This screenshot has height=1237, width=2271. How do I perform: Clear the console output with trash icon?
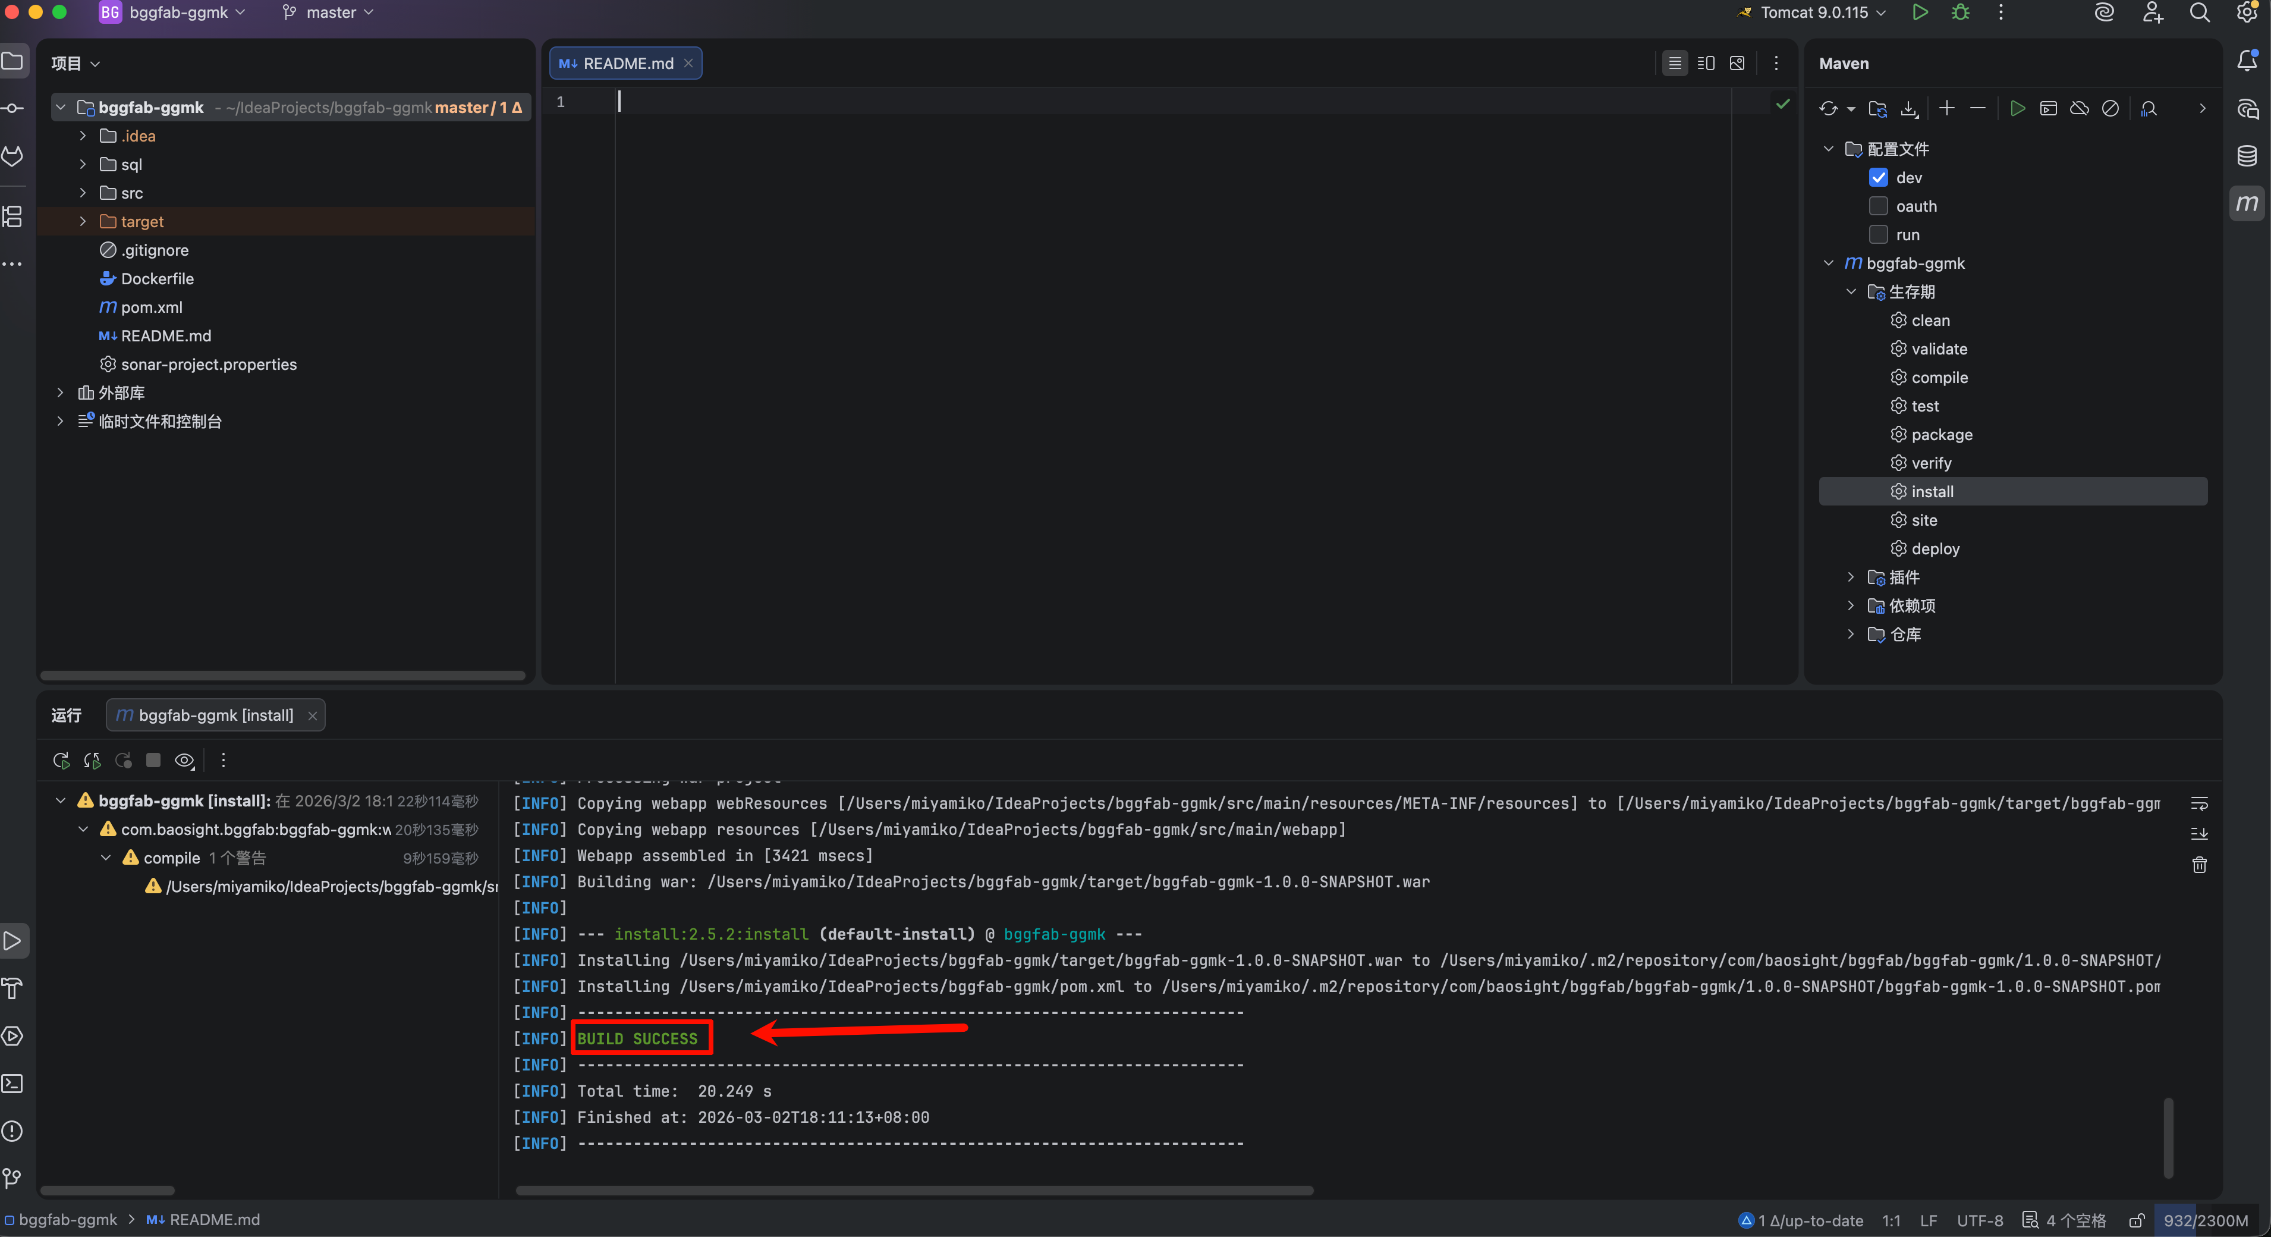point(2198,865)
